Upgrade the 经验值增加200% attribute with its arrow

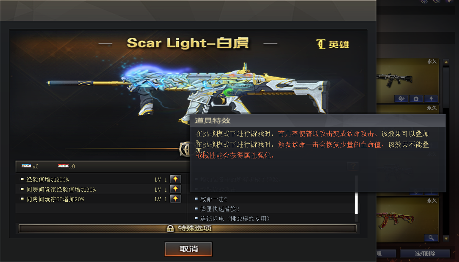pos(175,179)
